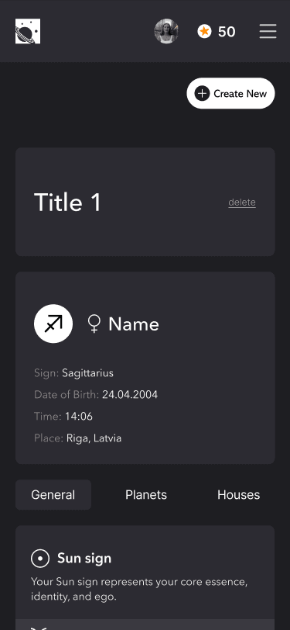290x630 pixels.
Task: Click the Name heading text
Action: 134,324
